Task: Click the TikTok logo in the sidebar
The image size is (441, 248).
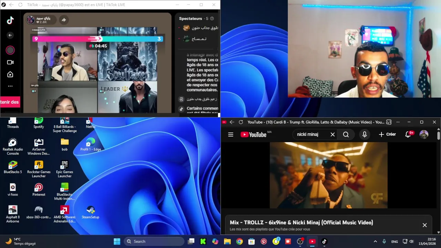Action: pyautogui.click(x=10, y=20)
